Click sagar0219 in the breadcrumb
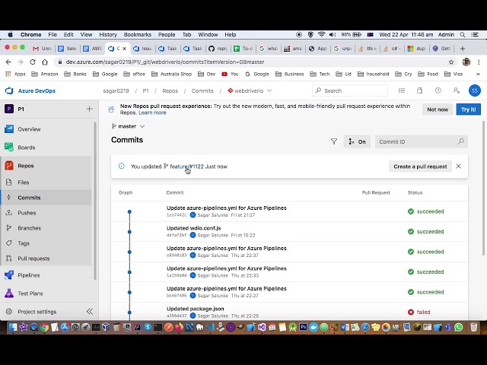 116,90
